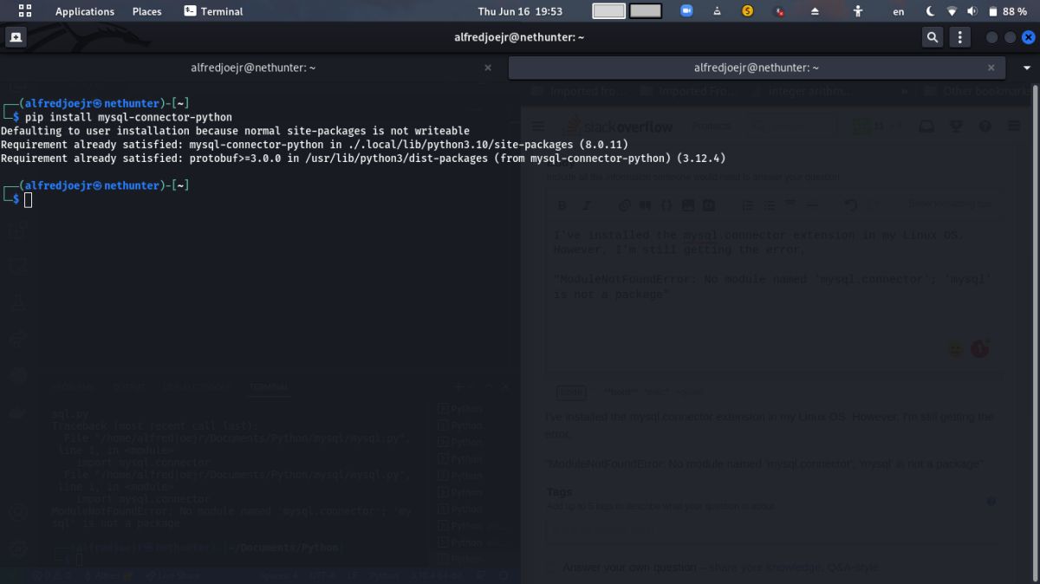The height and width of the screenshot is (584, 1040).
Task: Switch to the second workspace thumbnail
Action: click(646, 11)
